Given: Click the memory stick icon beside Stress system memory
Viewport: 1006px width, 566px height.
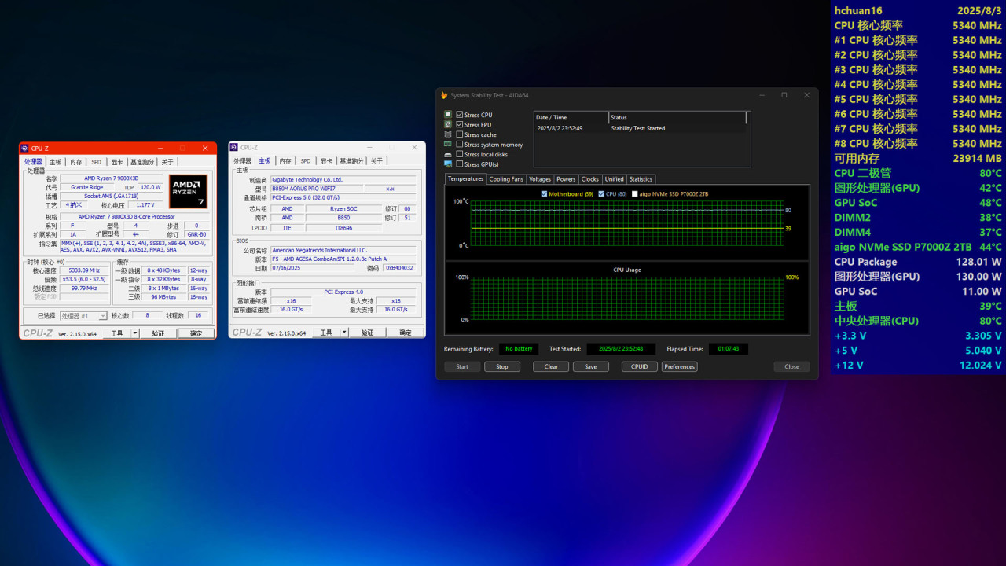Looking at the screenshot, I should point(448,144).
